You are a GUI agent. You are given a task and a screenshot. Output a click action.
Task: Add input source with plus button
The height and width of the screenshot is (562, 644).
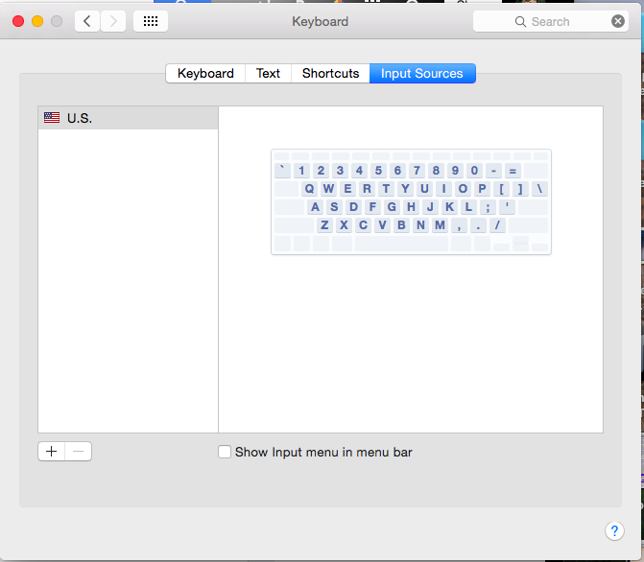pyautogui.click(x=51, y=452)
